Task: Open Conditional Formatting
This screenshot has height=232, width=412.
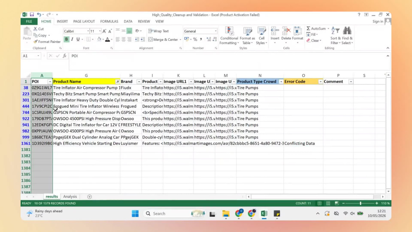Action: coord(229,36)
